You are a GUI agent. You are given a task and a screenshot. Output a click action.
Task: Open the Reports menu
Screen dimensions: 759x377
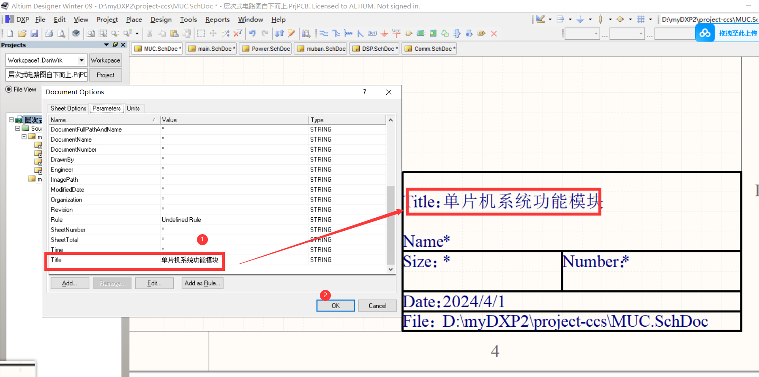217,19
